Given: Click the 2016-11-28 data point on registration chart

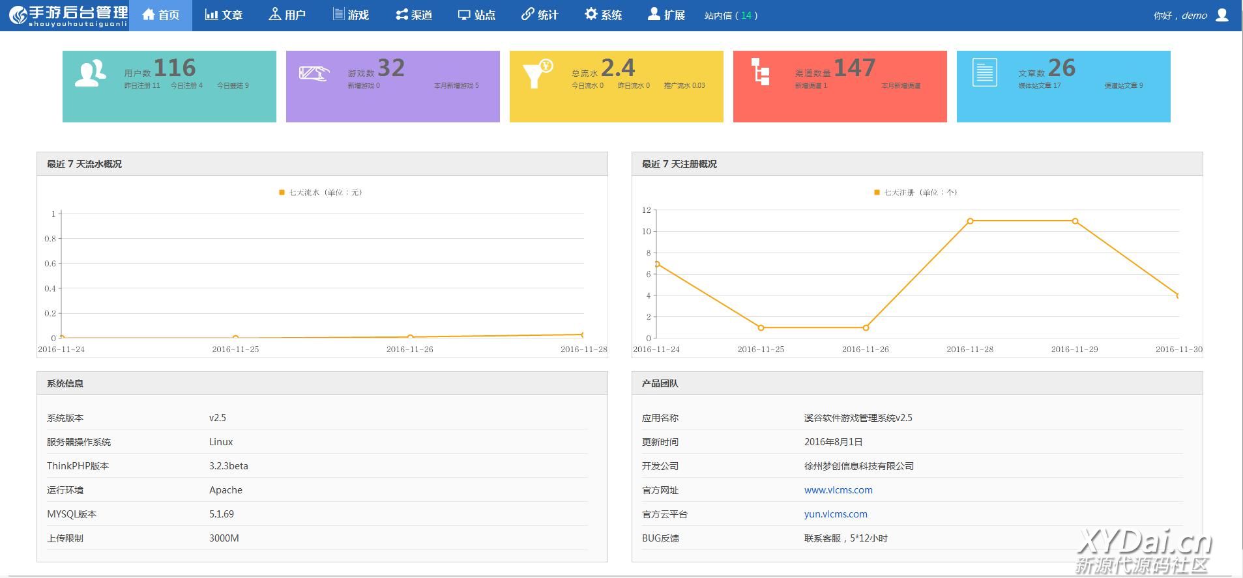Looking at the screenshot, I should point(970,221).
